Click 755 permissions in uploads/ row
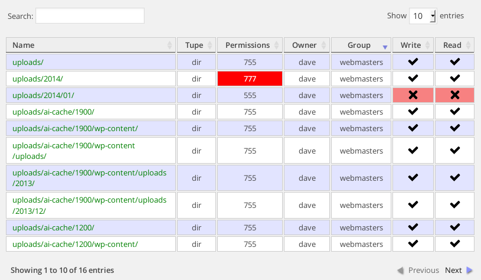 pyautogui.click(x=250, y=62)
